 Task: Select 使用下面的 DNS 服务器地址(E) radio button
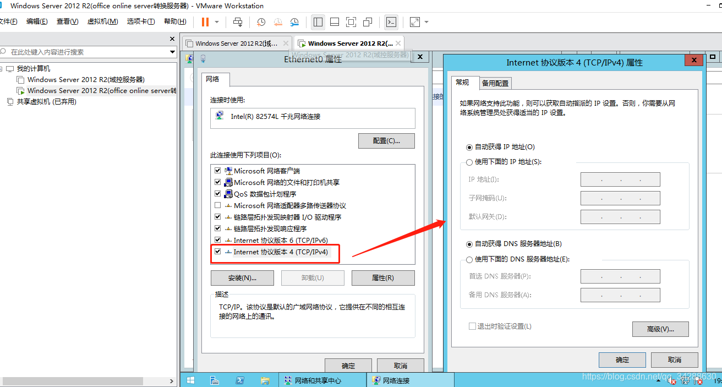[x=469, y=259]
